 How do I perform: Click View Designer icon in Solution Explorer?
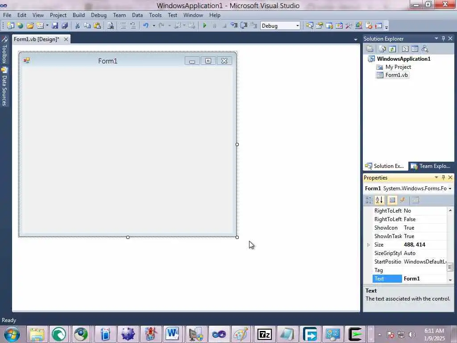pyautogui.click(x=415, y=49)
